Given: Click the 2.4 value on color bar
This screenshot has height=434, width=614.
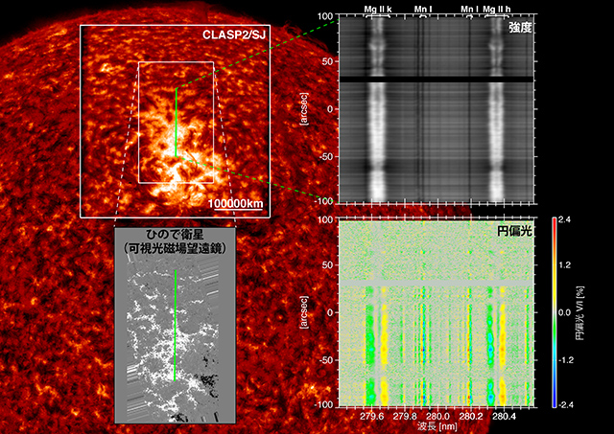Looking at the screenshot, I should point(567,220).
